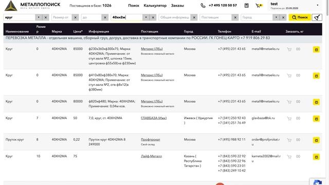Focus the 'Размер от' input field

click(62, 17)
